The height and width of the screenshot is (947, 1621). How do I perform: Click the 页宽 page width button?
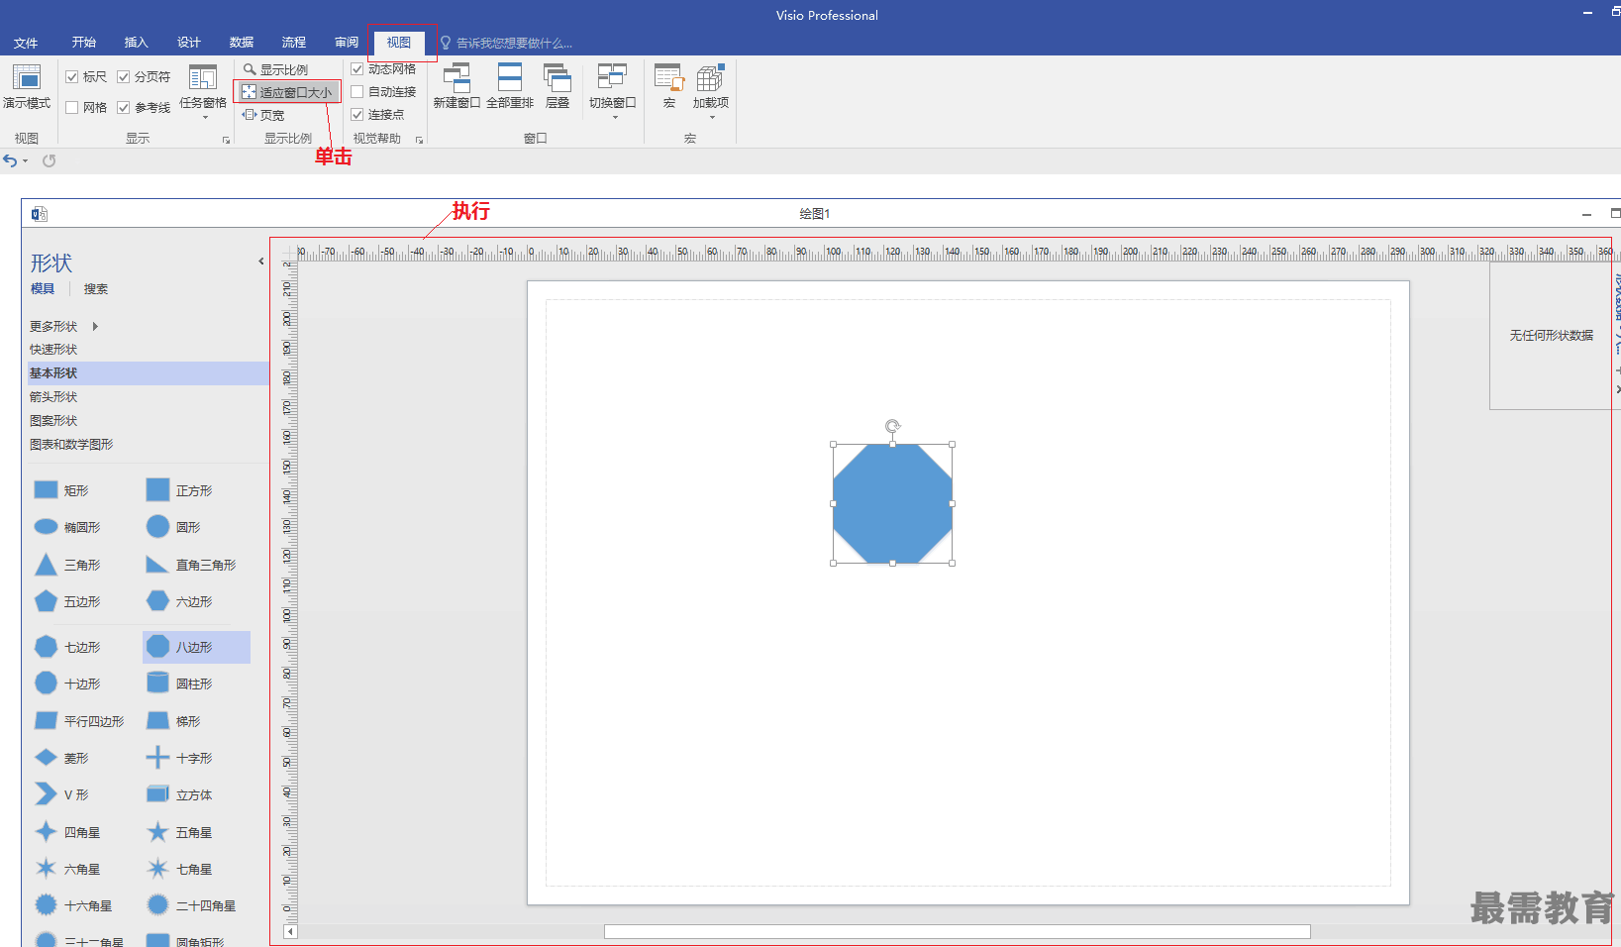coord(263,115)
